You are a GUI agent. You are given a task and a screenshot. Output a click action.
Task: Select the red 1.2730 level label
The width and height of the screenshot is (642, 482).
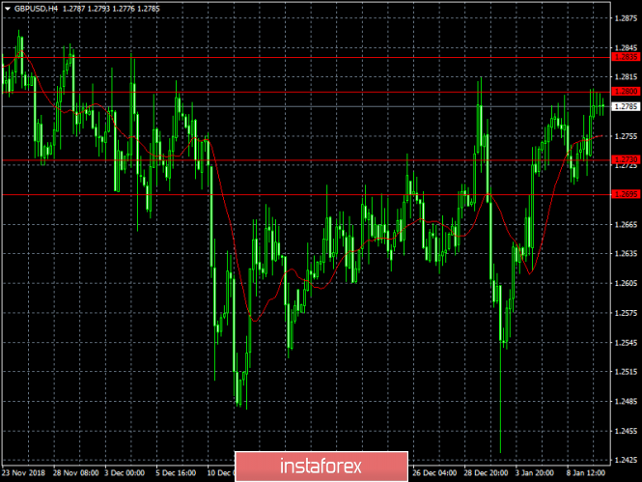point(626,159)
